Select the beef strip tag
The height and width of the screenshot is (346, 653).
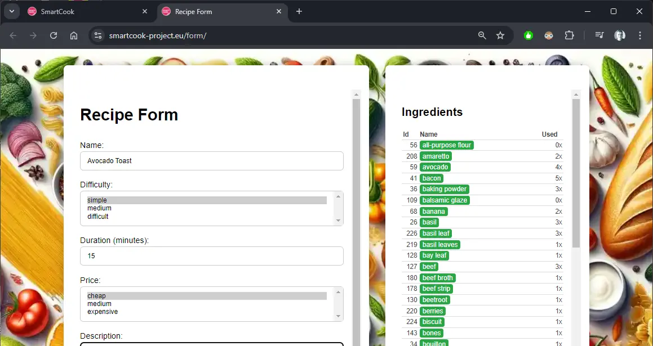[436, 289]
